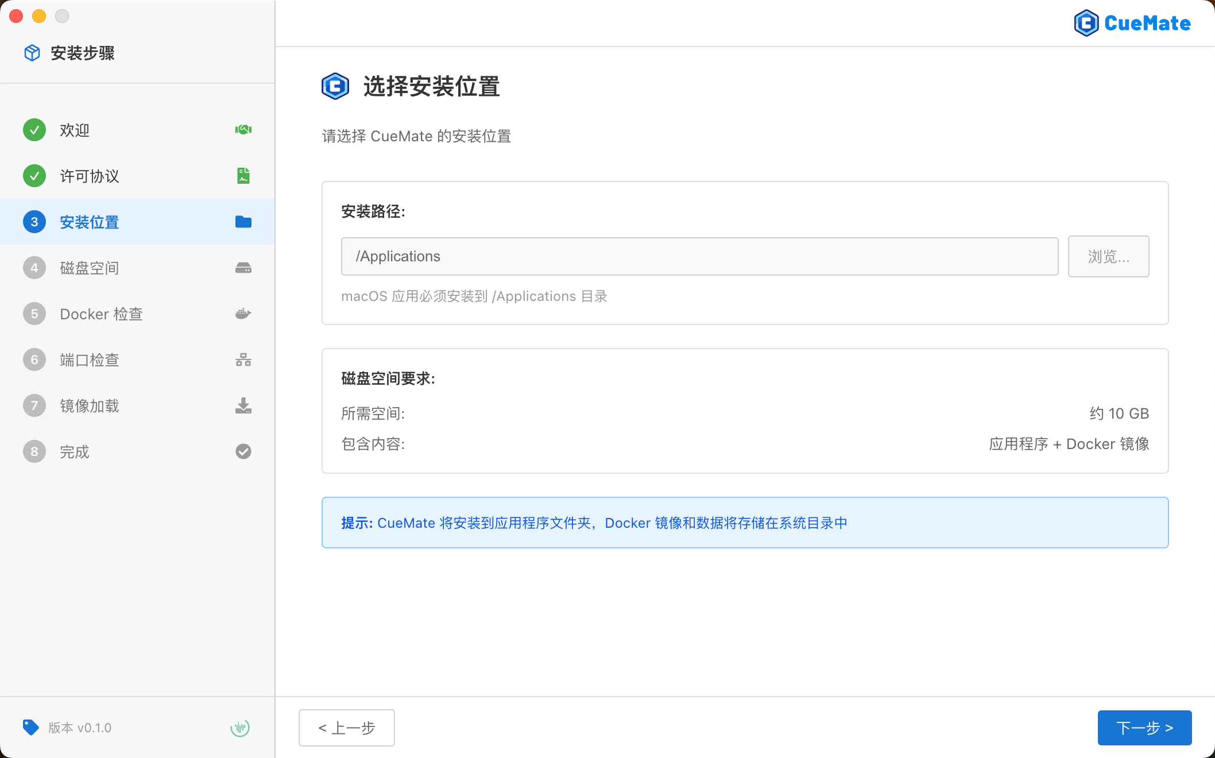1215x758 pixels.
Task: Click the network icon next to 端口检查
Action: [243, 359]
